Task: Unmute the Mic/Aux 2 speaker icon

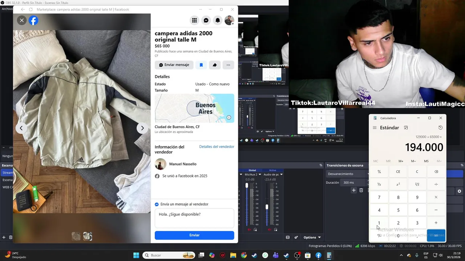Action: pyautogui.click(x=249, y=230)
